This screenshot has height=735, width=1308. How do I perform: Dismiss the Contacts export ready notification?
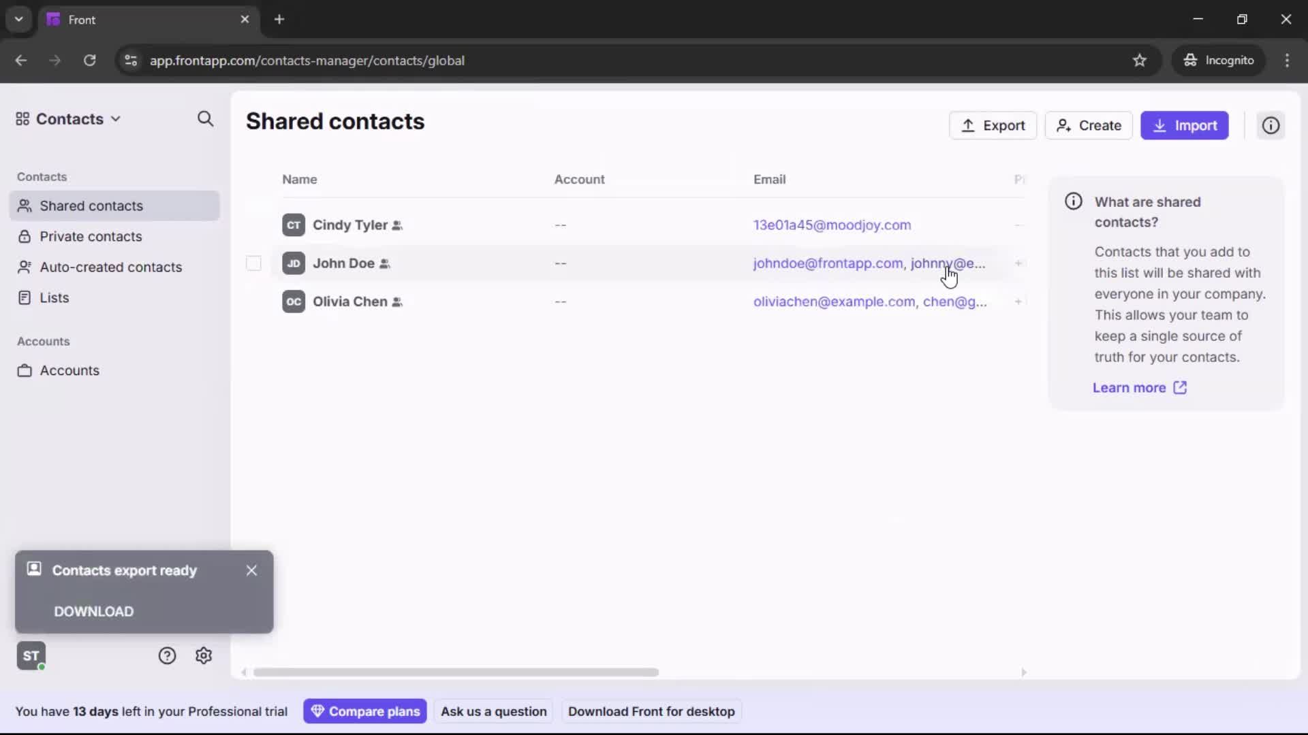click(x=251, y=570)
